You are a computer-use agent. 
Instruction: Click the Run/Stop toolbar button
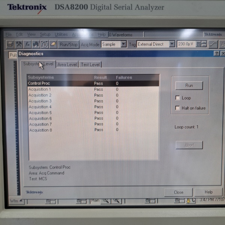[69, 45]
